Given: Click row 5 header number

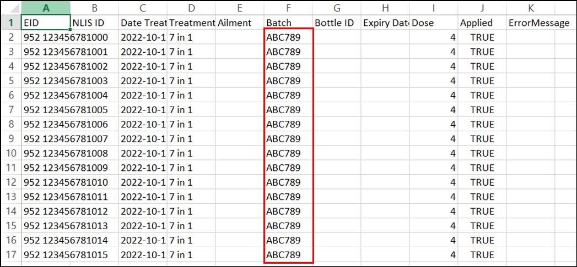Looking at the screenshot, I should point(10,81).
